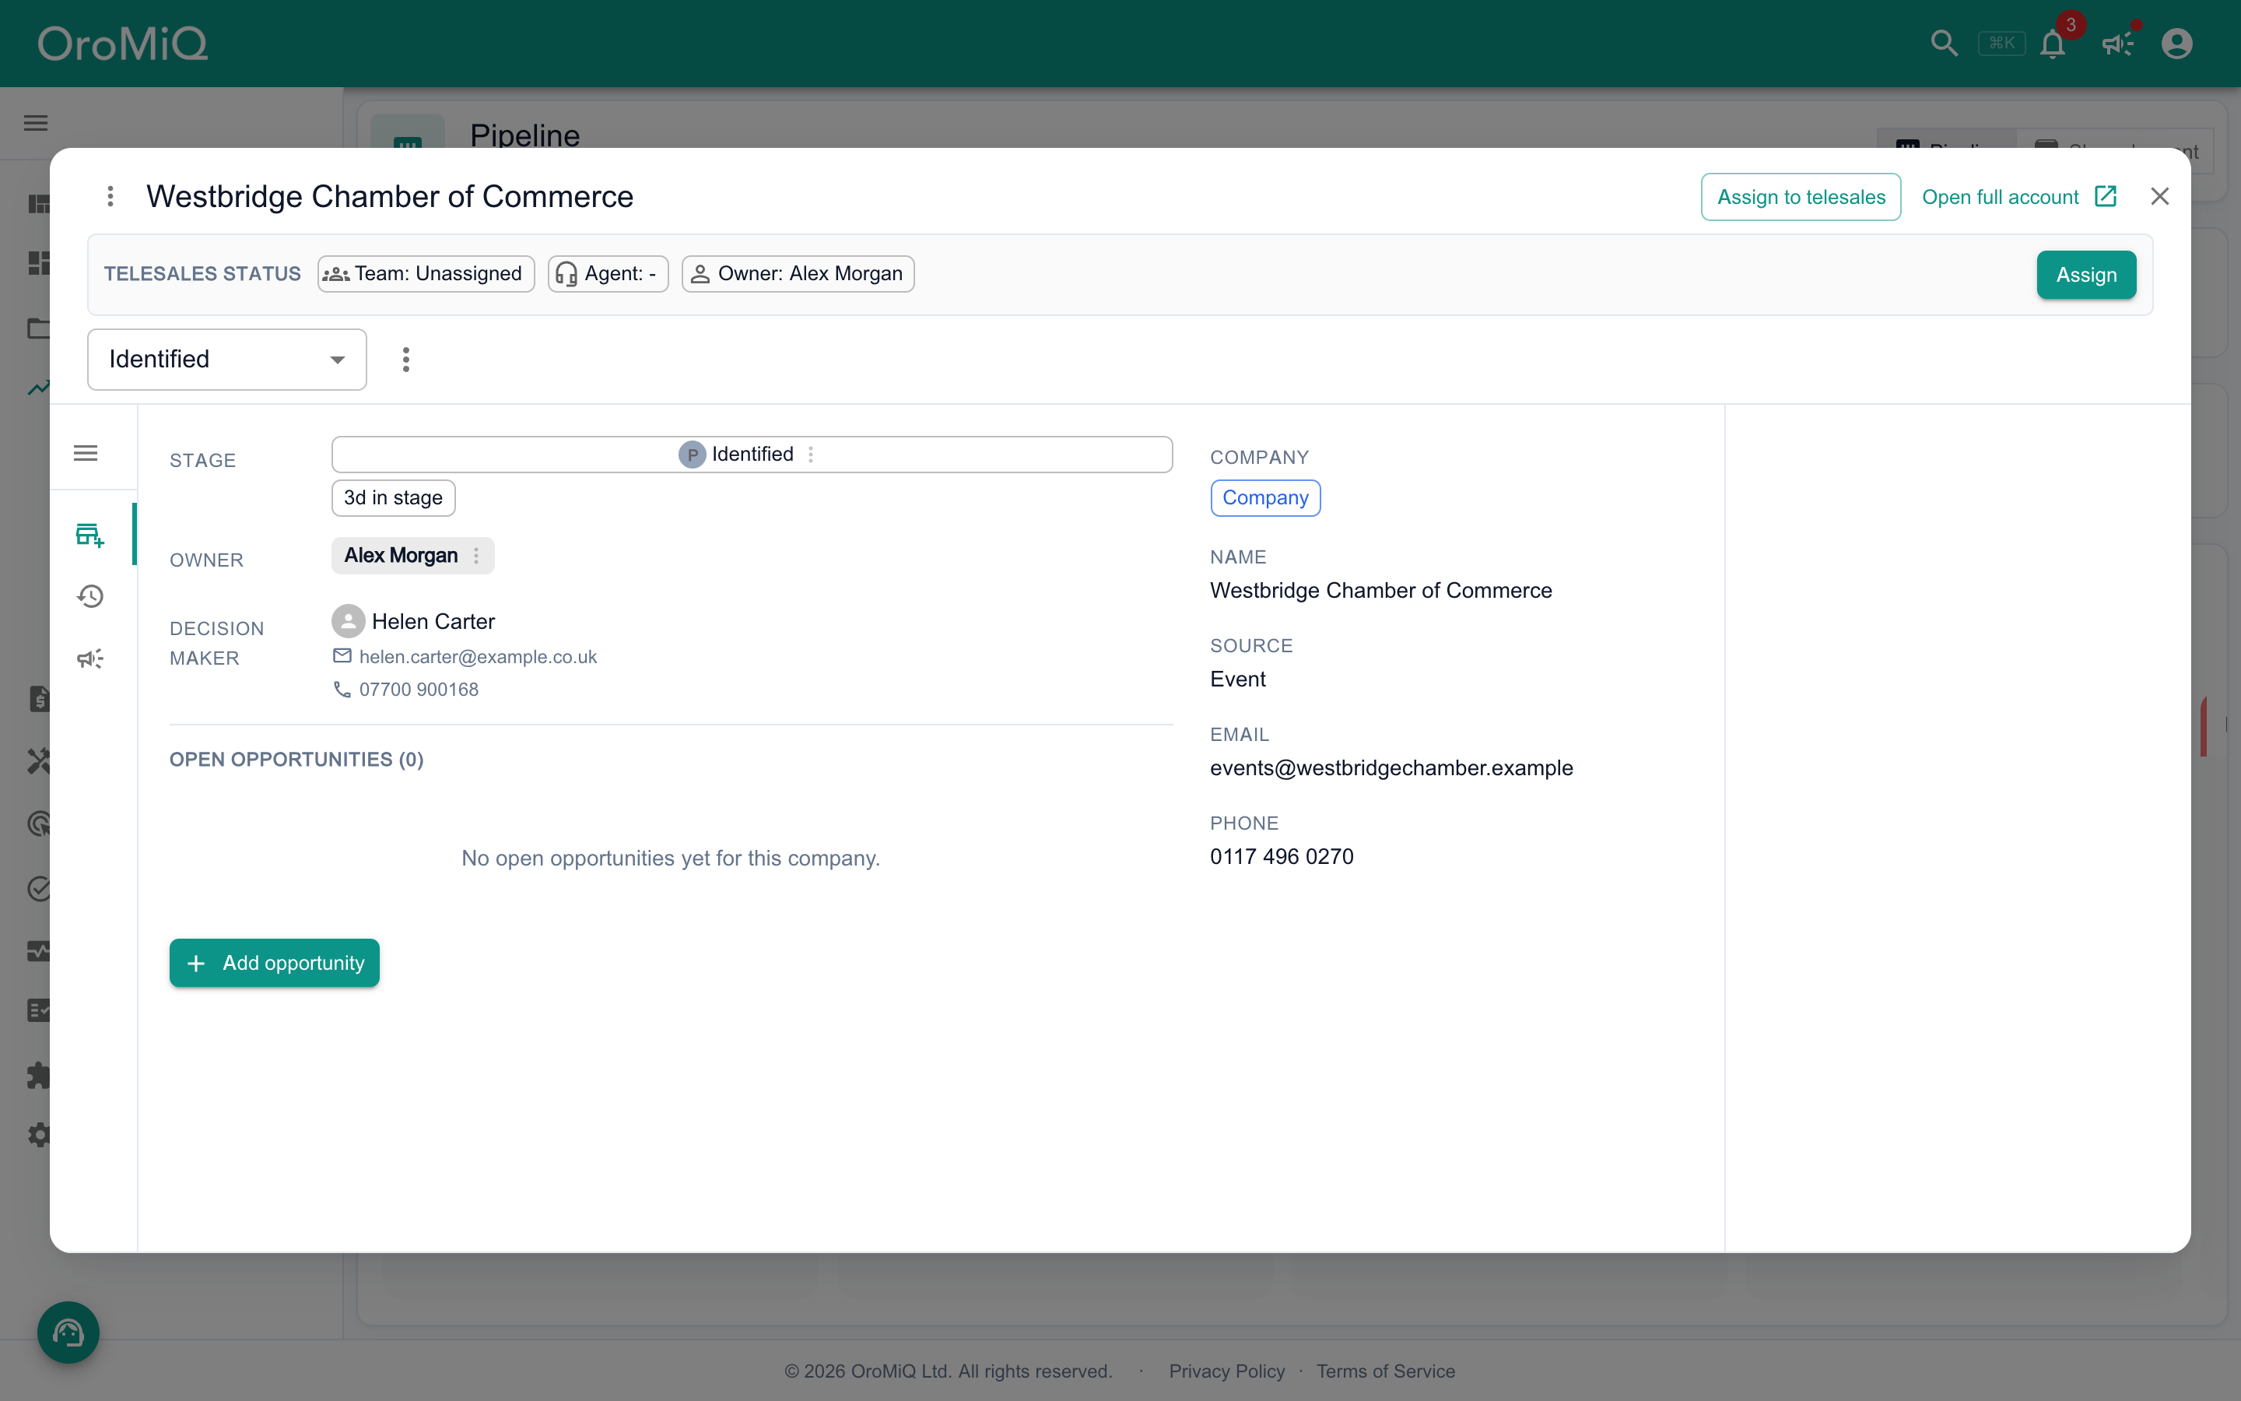
Task: Open Stage Identified options dots
Action: [x=810, y=454]
